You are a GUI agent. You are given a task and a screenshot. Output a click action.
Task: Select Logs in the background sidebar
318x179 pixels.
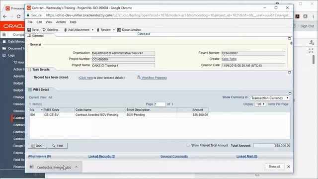pyautogui.click(x=11, y=55)
